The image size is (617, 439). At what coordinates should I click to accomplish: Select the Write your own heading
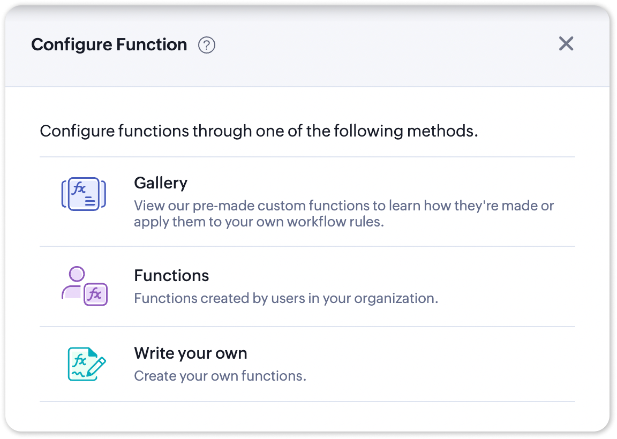190,353
